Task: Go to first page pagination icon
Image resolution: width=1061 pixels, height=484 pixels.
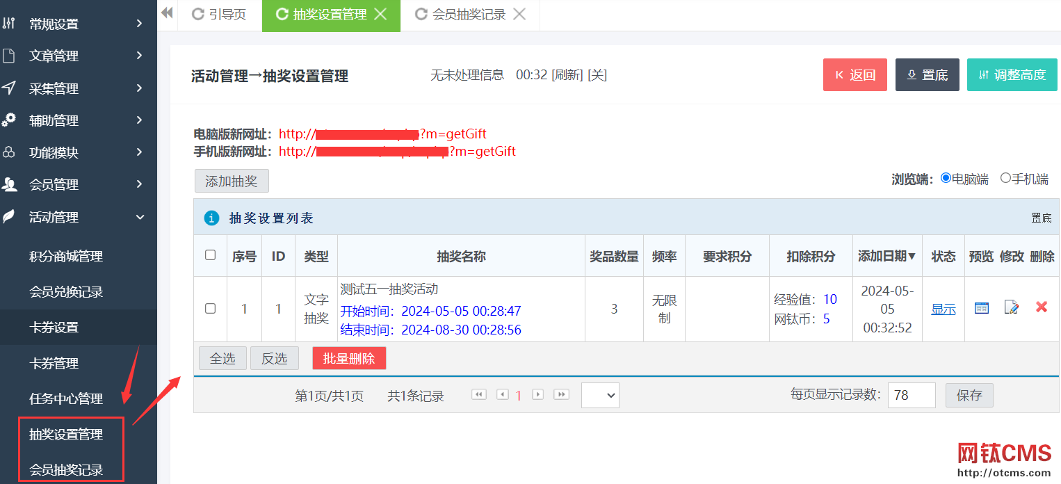Action: pos(478,394)
